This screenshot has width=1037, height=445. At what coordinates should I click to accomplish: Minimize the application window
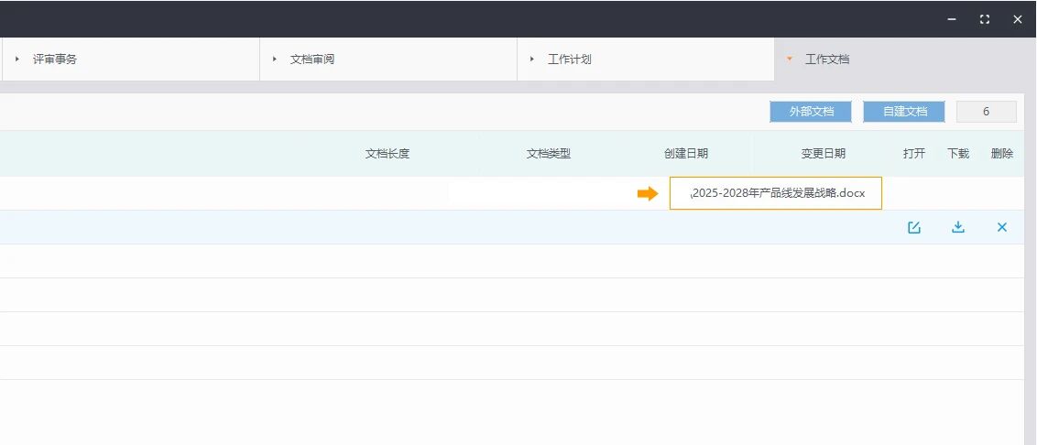952,19
